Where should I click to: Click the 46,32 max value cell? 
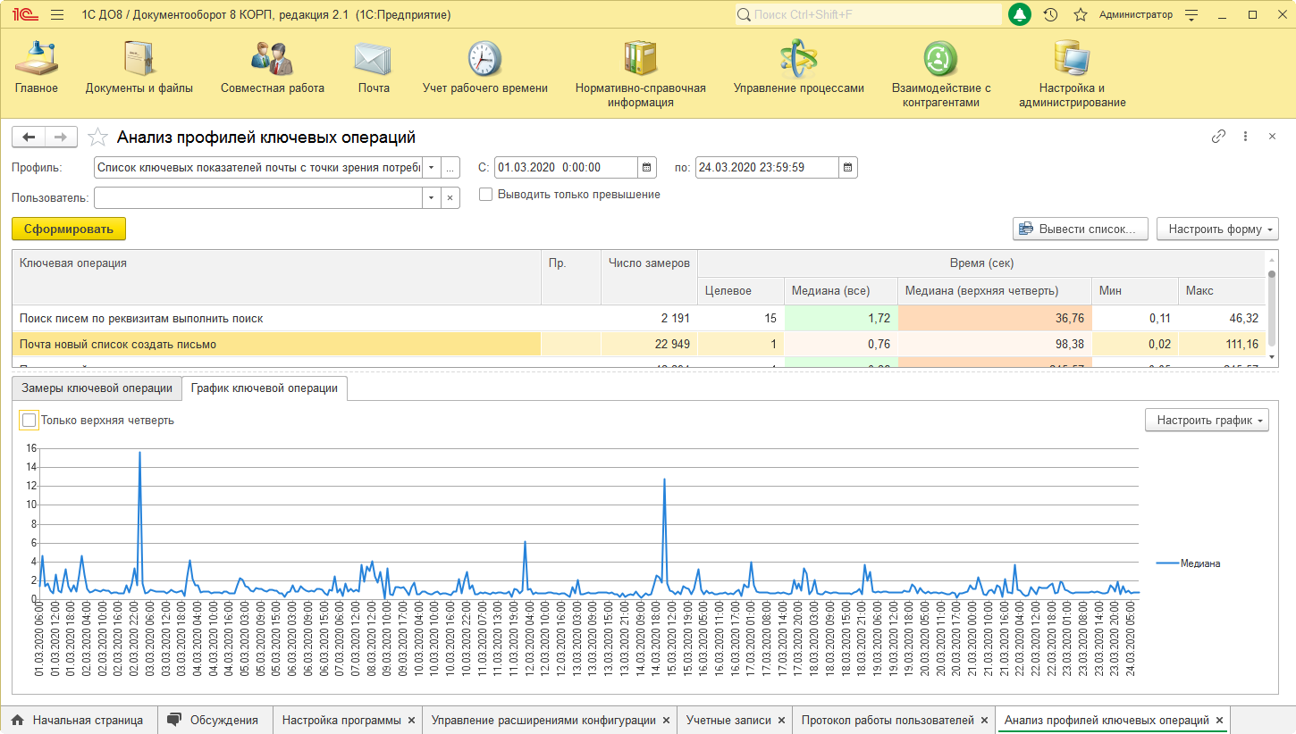tap(1221, 318)
